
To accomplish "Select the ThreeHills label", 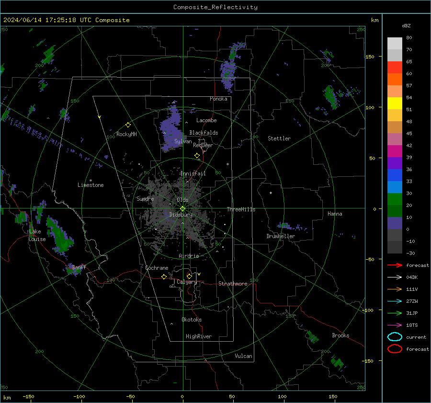I will point(241,209).
